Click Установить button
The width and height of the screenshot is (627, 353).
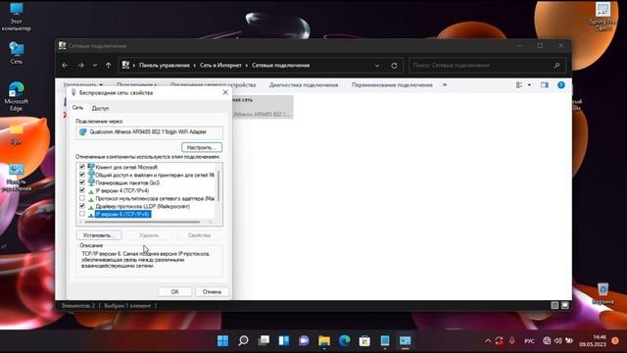click(99, 235)
